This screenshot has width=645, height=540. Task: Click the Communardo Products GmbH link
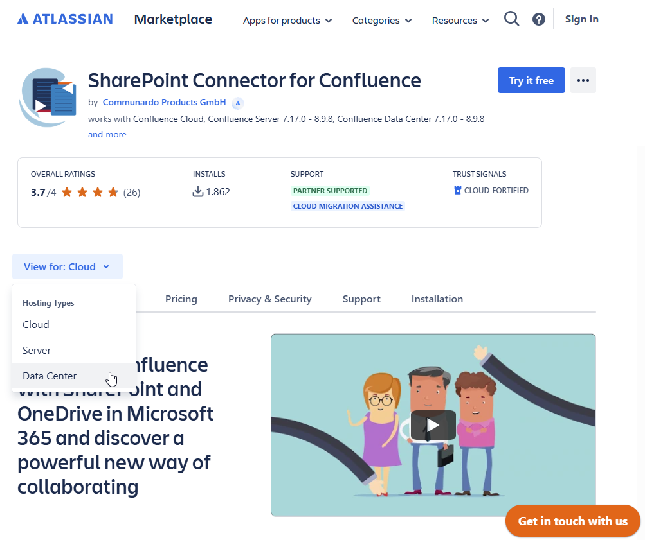point(164,102)
